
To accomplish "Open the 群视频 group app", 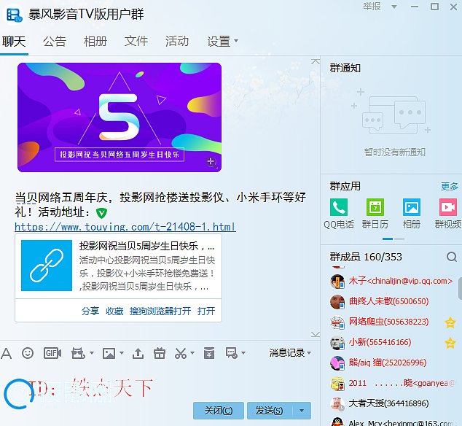I will pyautogui.click(x=448, y=207).
